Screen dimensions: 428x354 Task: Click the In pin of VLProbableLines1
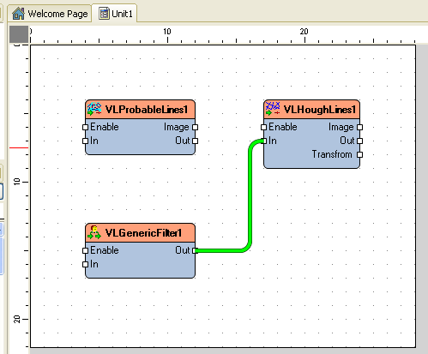point(85,141)
